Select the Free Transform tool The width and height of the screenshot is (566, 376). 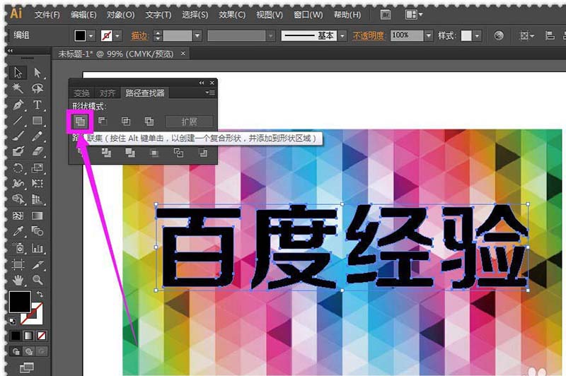click(x=37, y=184)
